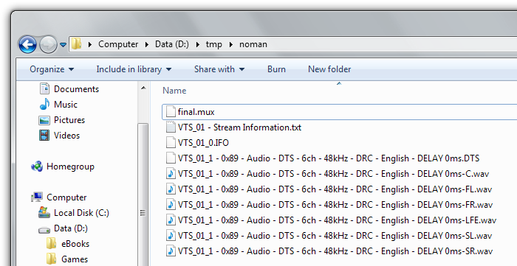
Task: Click the greyed-out Forward arrow button
Action: 48,44
